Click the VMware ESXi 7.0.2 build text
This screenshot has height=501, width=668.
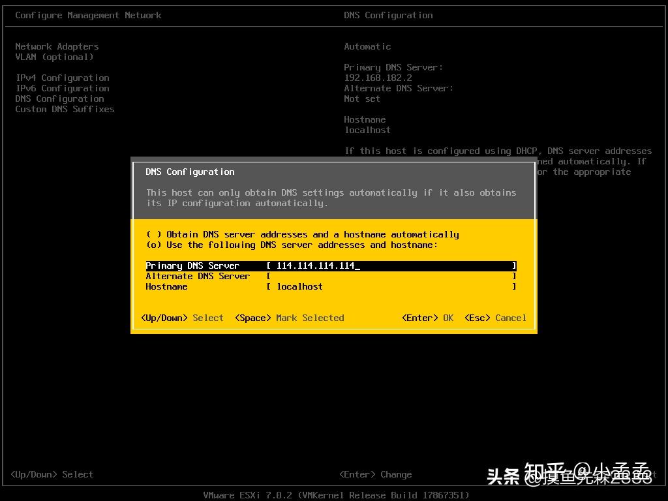coord(336,495)
